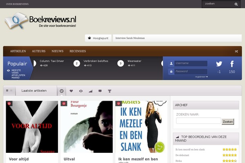Click the Password input field

[x=191, y=72]
